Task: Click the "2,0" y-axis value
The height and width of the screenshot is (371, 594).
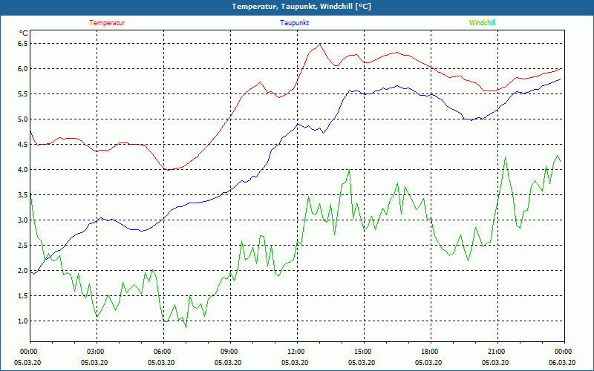Action: [23, 271]
